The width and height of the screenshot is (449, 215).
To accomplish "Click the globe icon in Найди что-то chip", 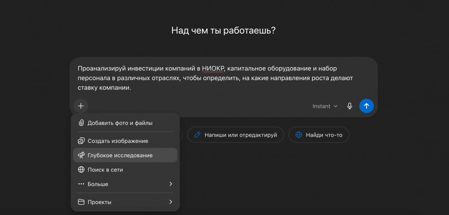I will 299,135.
